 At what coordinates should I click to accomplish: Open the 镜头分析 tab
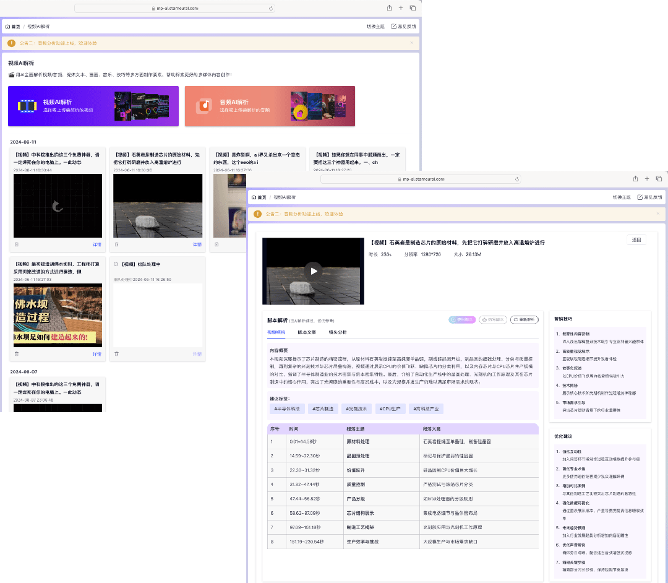point(338,332)
